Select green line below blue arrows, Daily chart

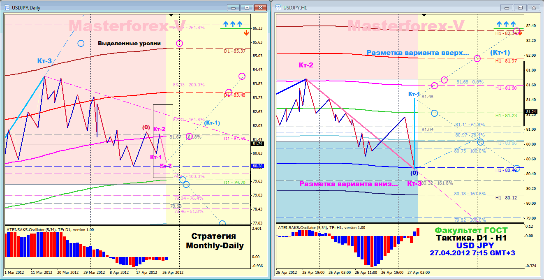pyautogui.click(x=235, y=28)
